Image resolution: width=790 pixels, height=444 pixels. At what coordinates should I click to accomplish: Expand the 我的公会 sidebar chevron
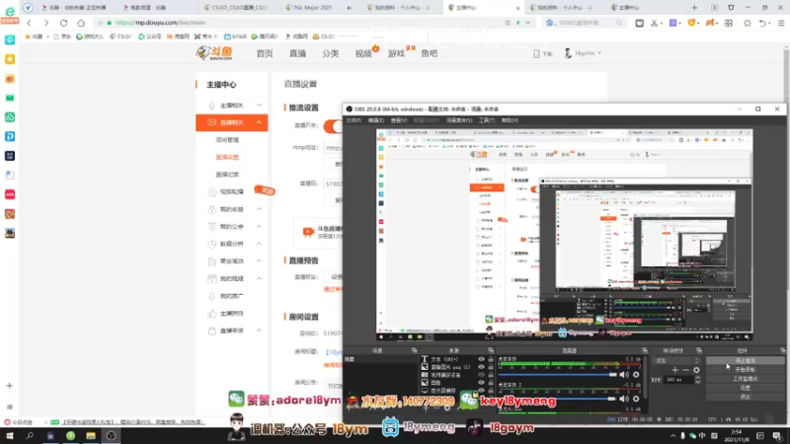[259, 227]
